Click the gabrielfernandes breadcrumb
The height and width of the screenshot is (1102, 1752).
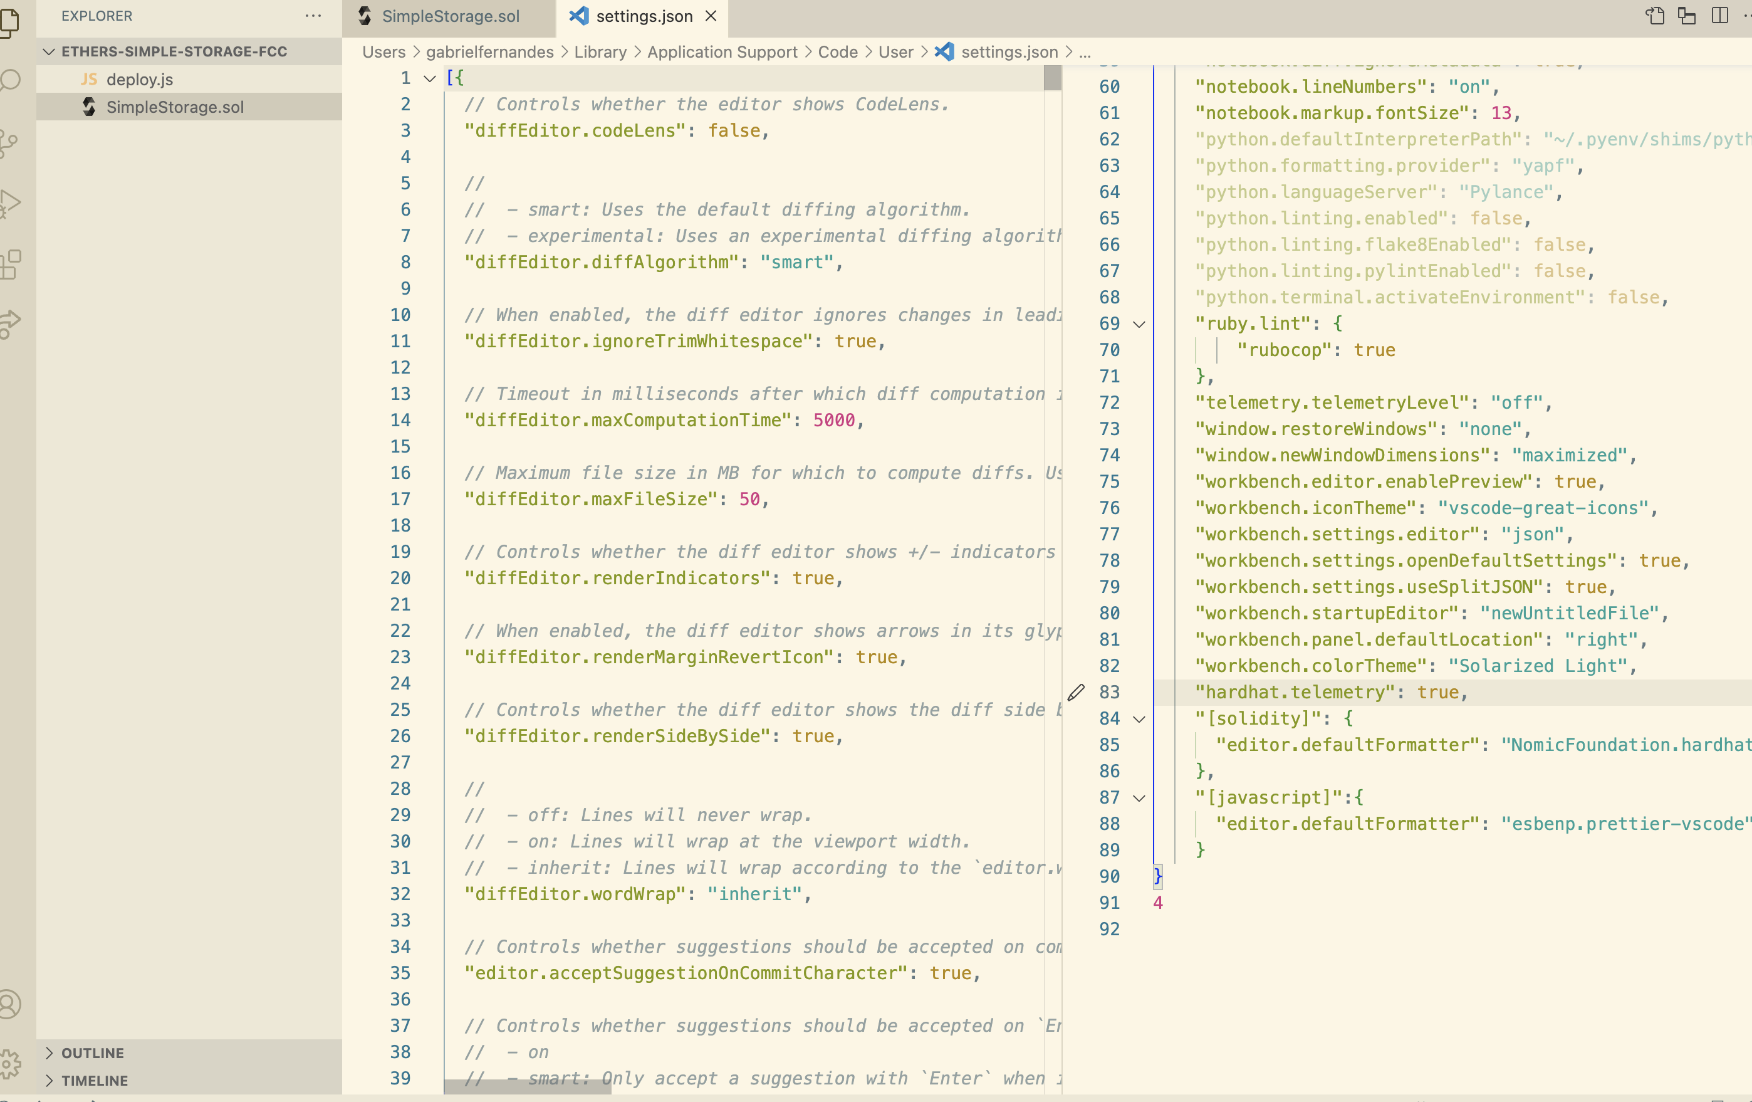(489, 51)
